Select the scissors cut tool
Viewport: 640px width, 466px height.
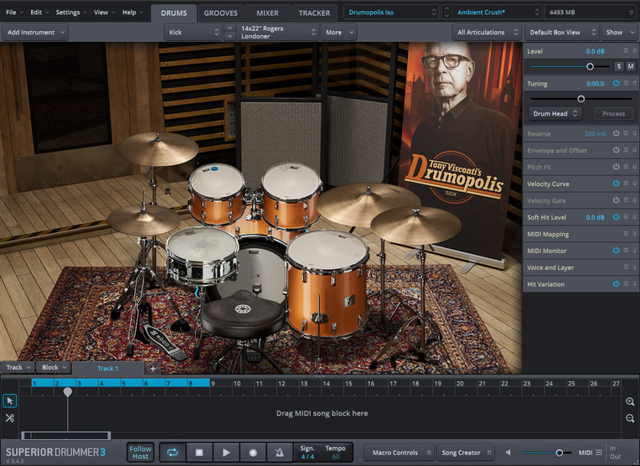[x=9, y=418]
